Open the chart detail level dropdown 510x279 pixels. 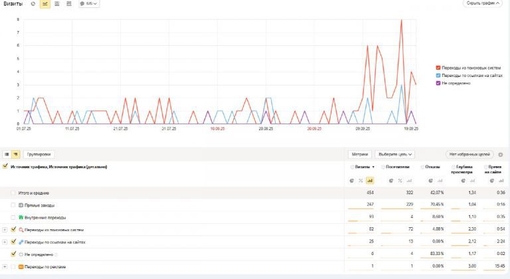pos(89,4)
